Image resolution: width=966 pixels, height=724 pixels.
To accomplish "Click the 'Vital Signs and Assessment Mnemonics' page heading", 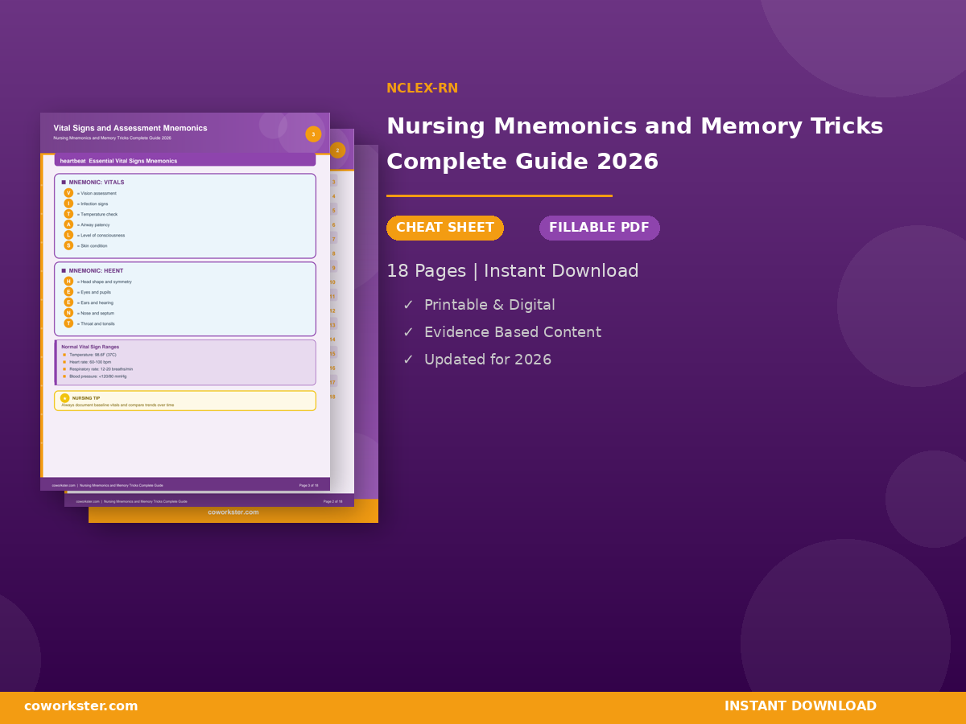I will tap(130, 128).
